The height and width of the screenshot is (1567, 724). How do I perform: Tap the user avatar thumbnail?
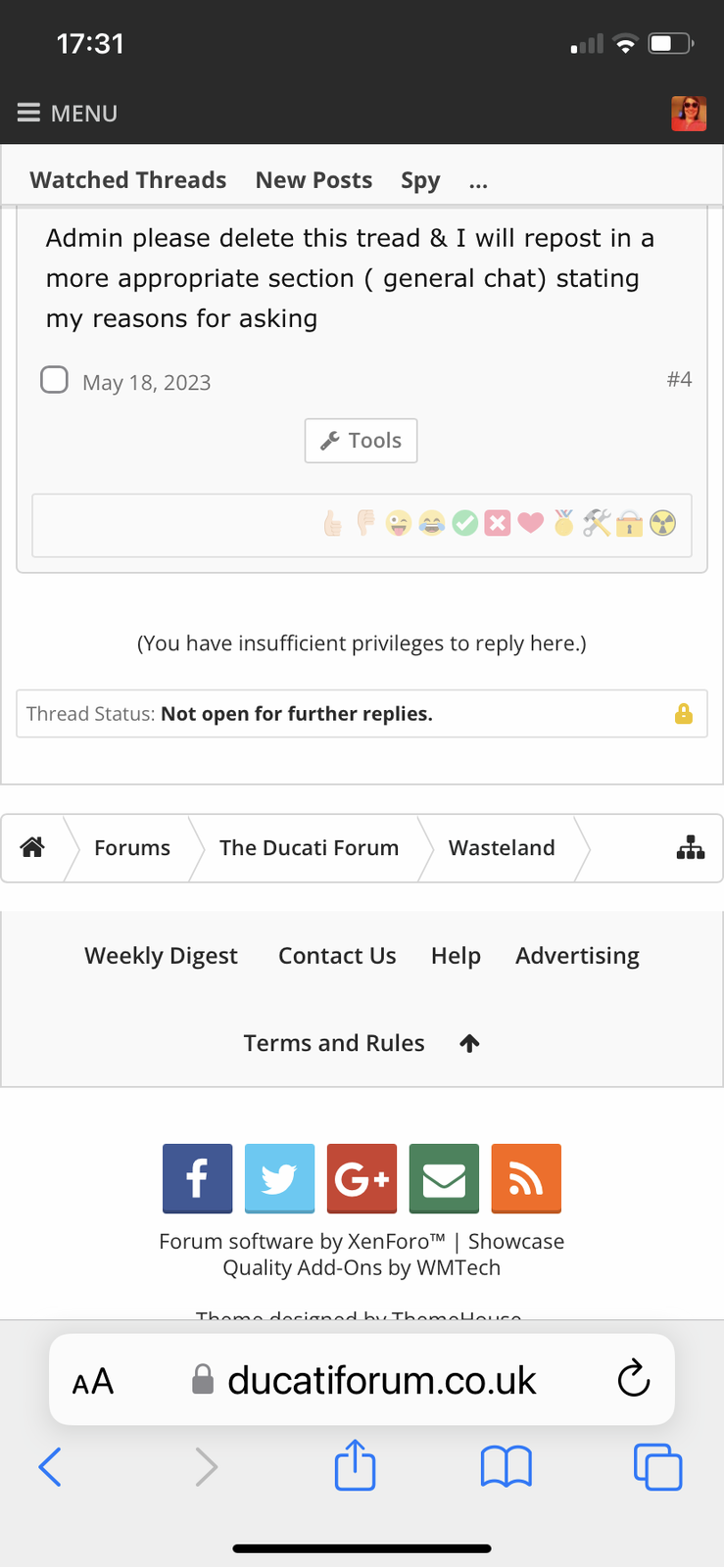click(689, 114)
